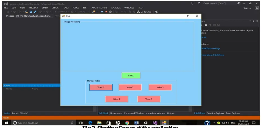Click the Video 3 button

tap(160, 87)
